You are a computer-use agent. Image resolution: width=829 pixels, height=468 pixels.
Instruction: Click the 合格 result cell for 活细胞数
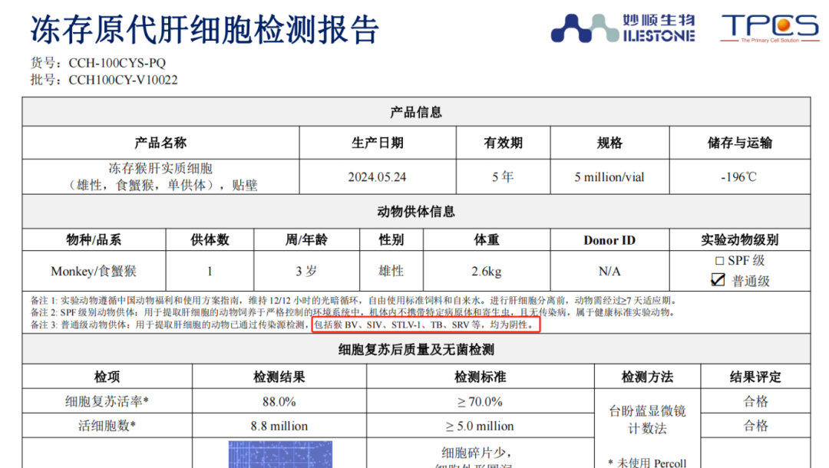tap(756, 426)
